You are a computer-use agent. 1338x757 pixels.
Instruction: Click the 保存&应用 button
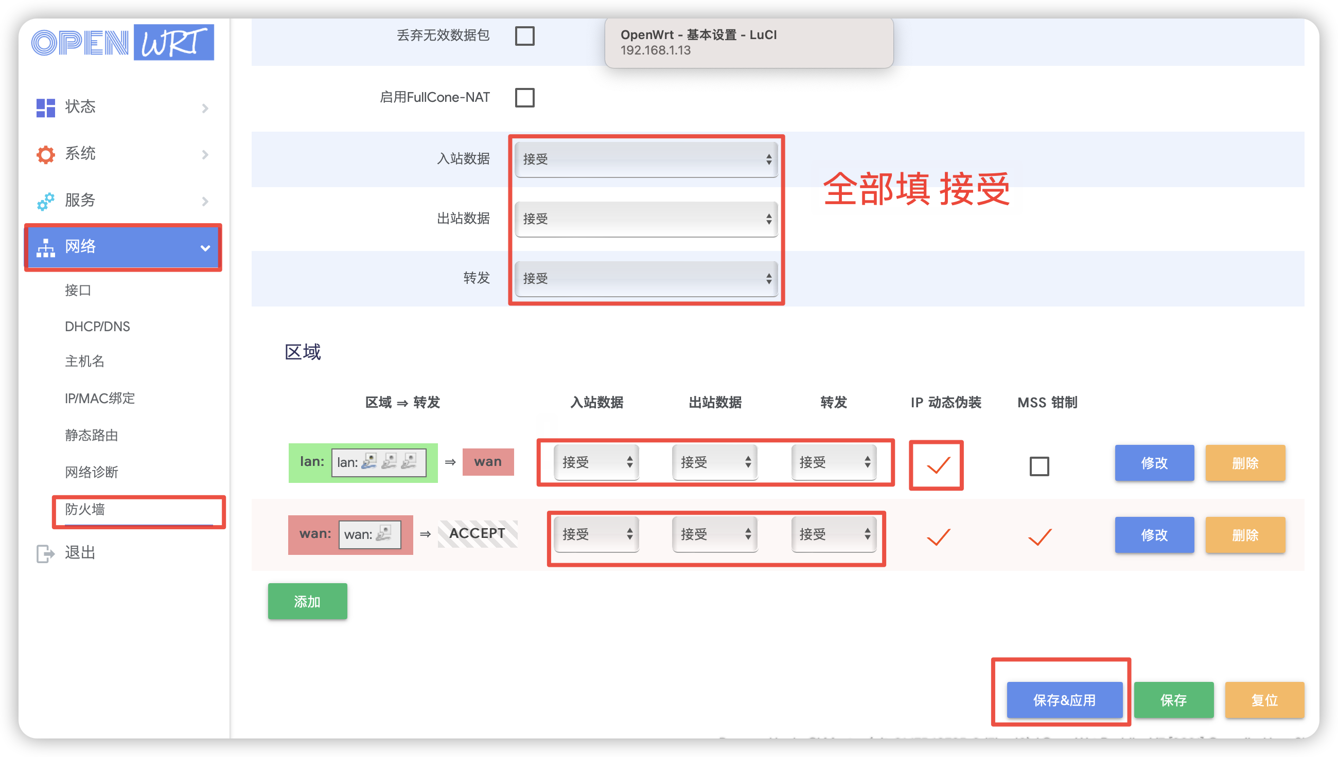click(x=1064, y=700)
